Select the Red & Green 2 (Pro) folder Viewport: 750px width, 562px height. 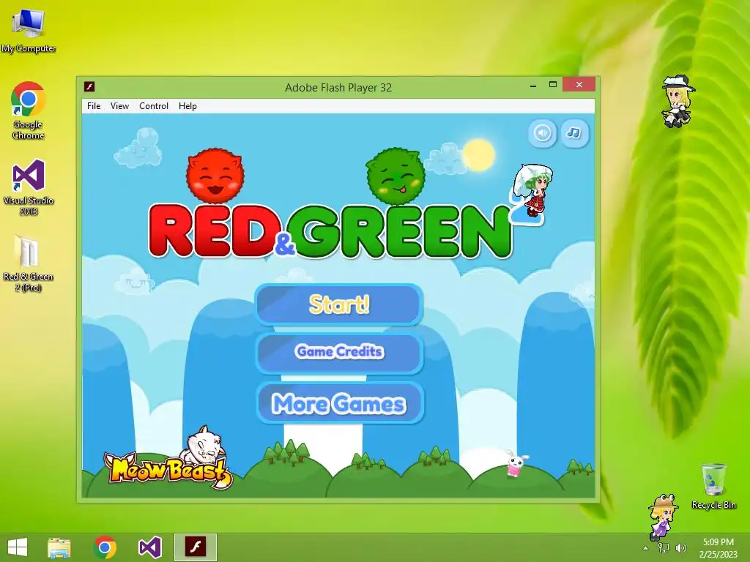(x=29, y=263)
